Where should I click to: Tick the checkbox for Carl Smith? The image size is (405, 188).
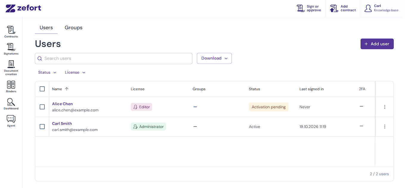tap(42, 127)
